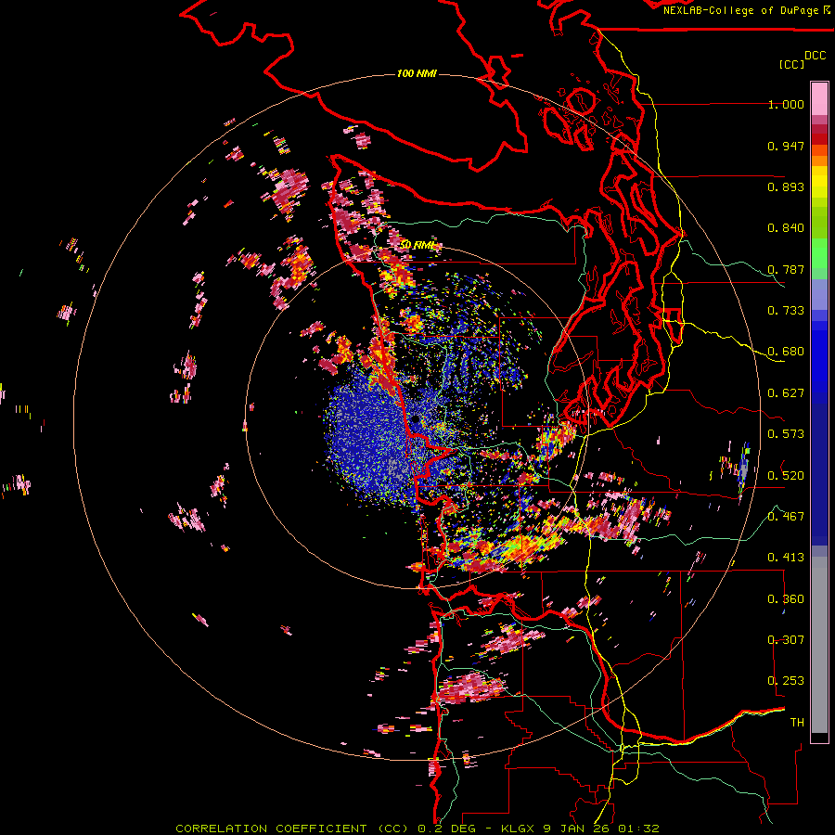Select the 0.840 scale label
Viewport: 835px width, 835px height.
pos(786,228)
